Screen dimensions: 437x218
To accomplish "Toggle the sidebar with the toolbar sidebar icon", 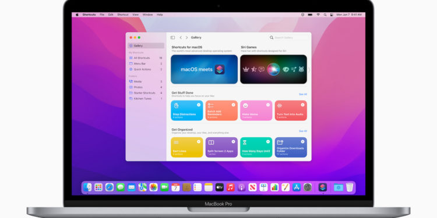I will [172, 38].
